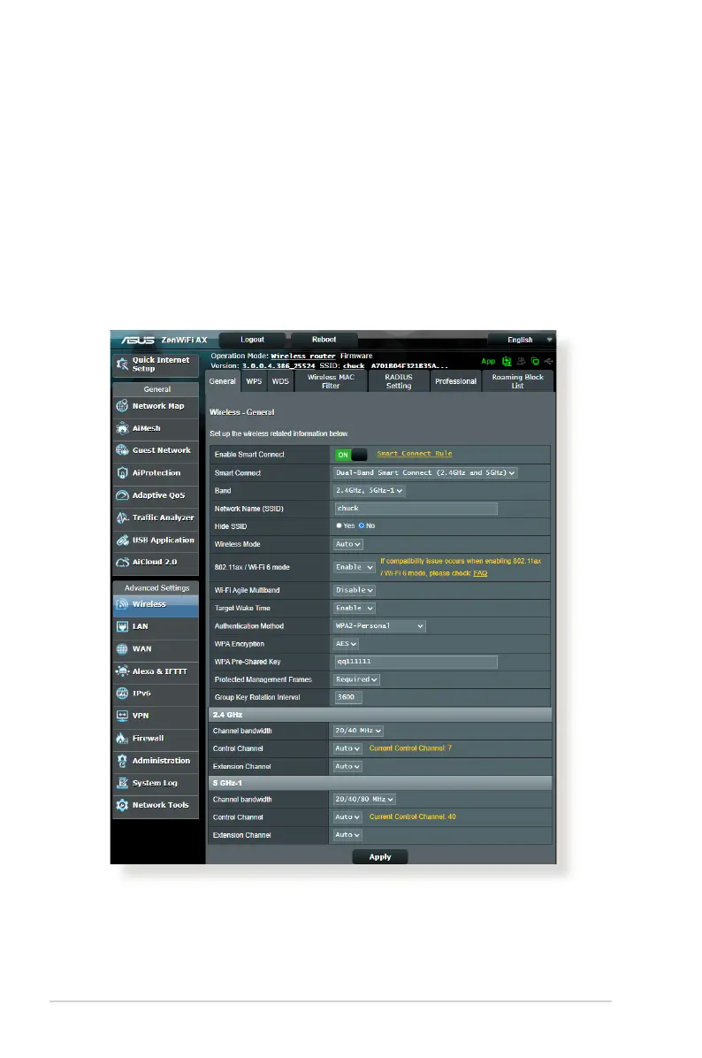Click the Adaptive QoS gauge icon
Viewport: 702px width, 1058px height.
coord(122,495)
